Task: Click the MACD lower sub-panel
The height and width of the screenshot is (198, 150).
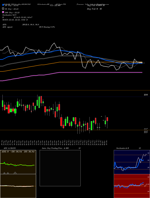Action: coord(18,186)
